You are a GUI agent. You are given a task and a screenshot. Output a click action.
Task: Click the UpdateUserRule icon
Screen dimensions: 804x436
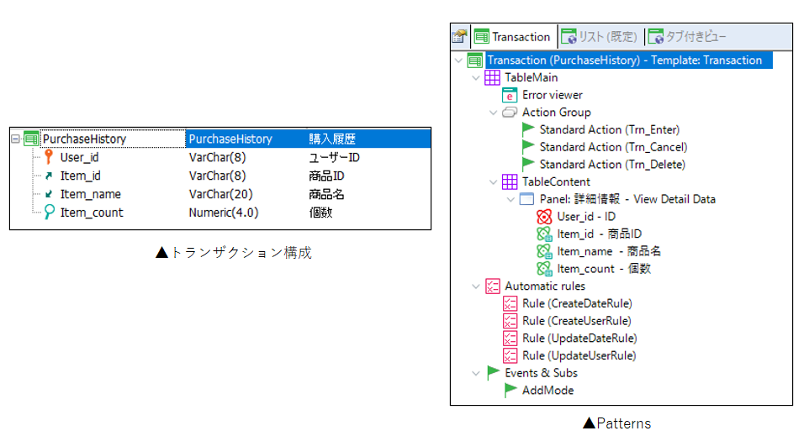point(510,356)
